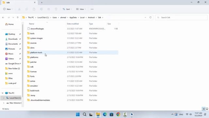Image resolution: width=209 pixels, height=118 pixels.
Task: Click the Delete trash icon in toolbar
Action: click(56, 9)
